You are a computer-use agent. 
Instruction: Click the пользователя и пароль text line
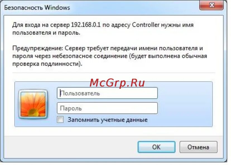pyautogui.click(x=46, y=33)
